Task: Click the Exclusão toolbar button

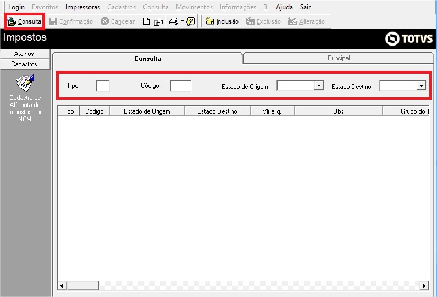Action: (x=263, y=21)
